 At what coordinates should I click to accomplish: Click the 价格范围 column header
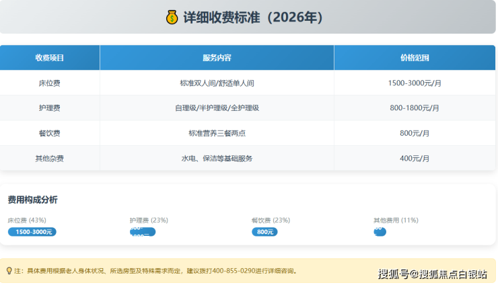pyautogui.click(x=414, y=58)
